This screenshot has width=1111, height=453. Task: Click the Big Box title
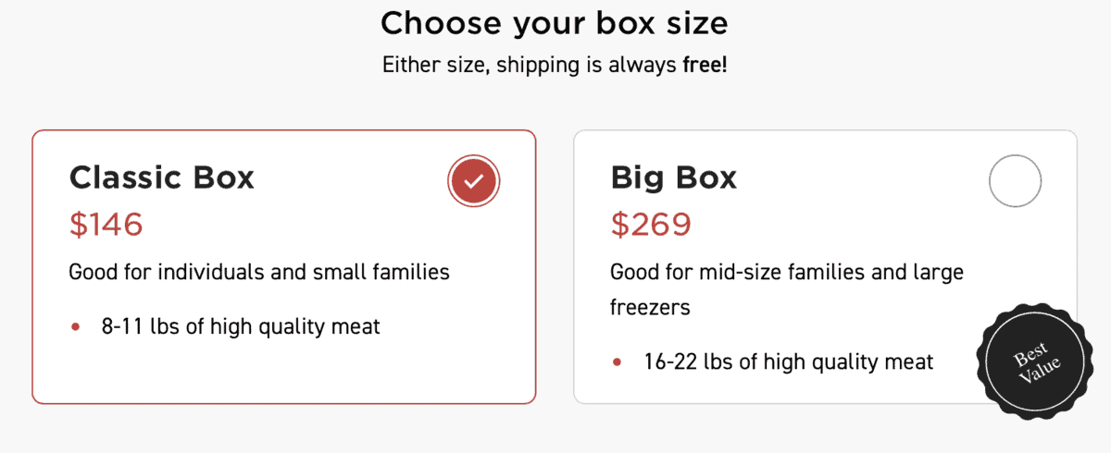(x=673, y=178)
